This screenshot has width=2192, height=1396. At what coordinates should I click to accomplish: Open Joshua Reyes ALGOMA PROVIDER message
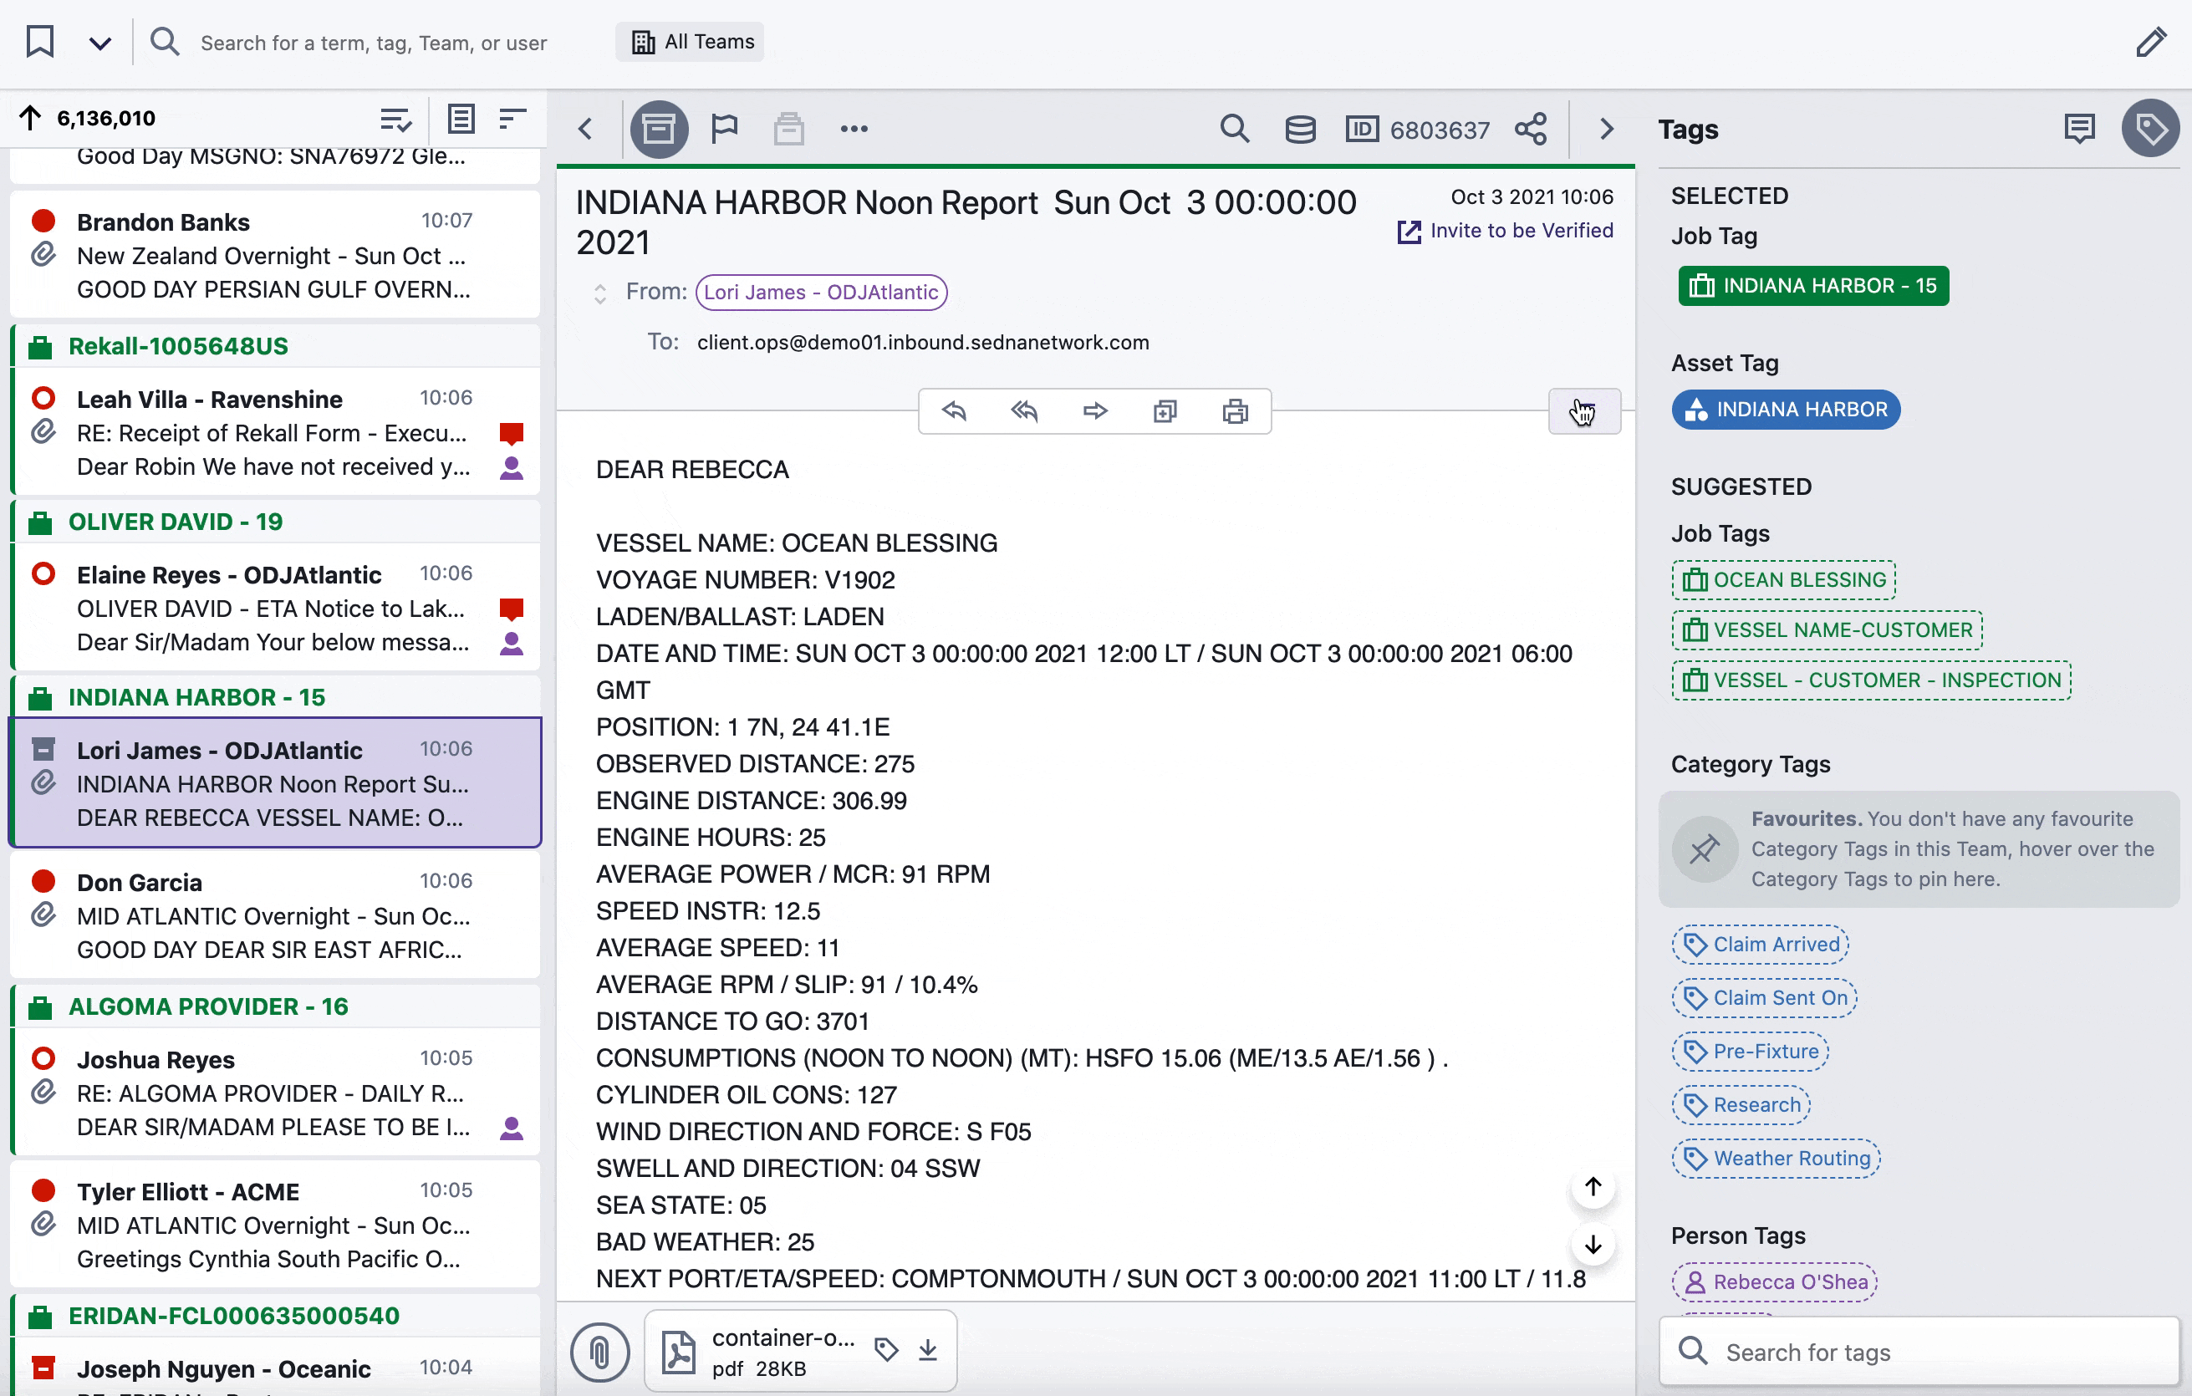(275, 1092)
